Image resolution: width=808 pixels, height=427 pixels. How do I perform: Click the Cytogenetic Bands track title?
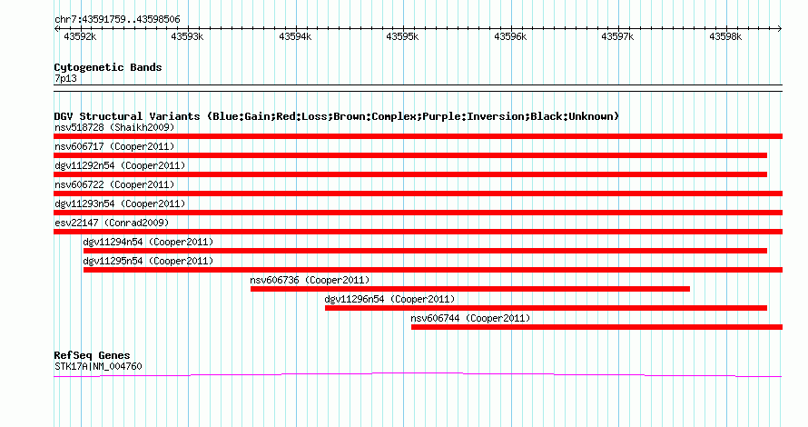[108, 67]
